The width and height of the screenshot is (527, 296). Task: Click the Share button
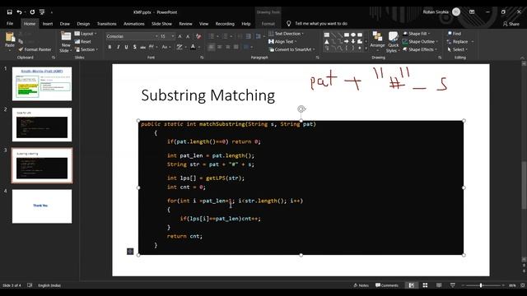(511, 24)
